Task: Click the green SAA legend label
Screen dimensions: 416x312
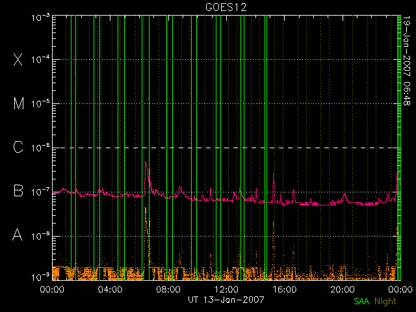Action: (x=361, y=301)
